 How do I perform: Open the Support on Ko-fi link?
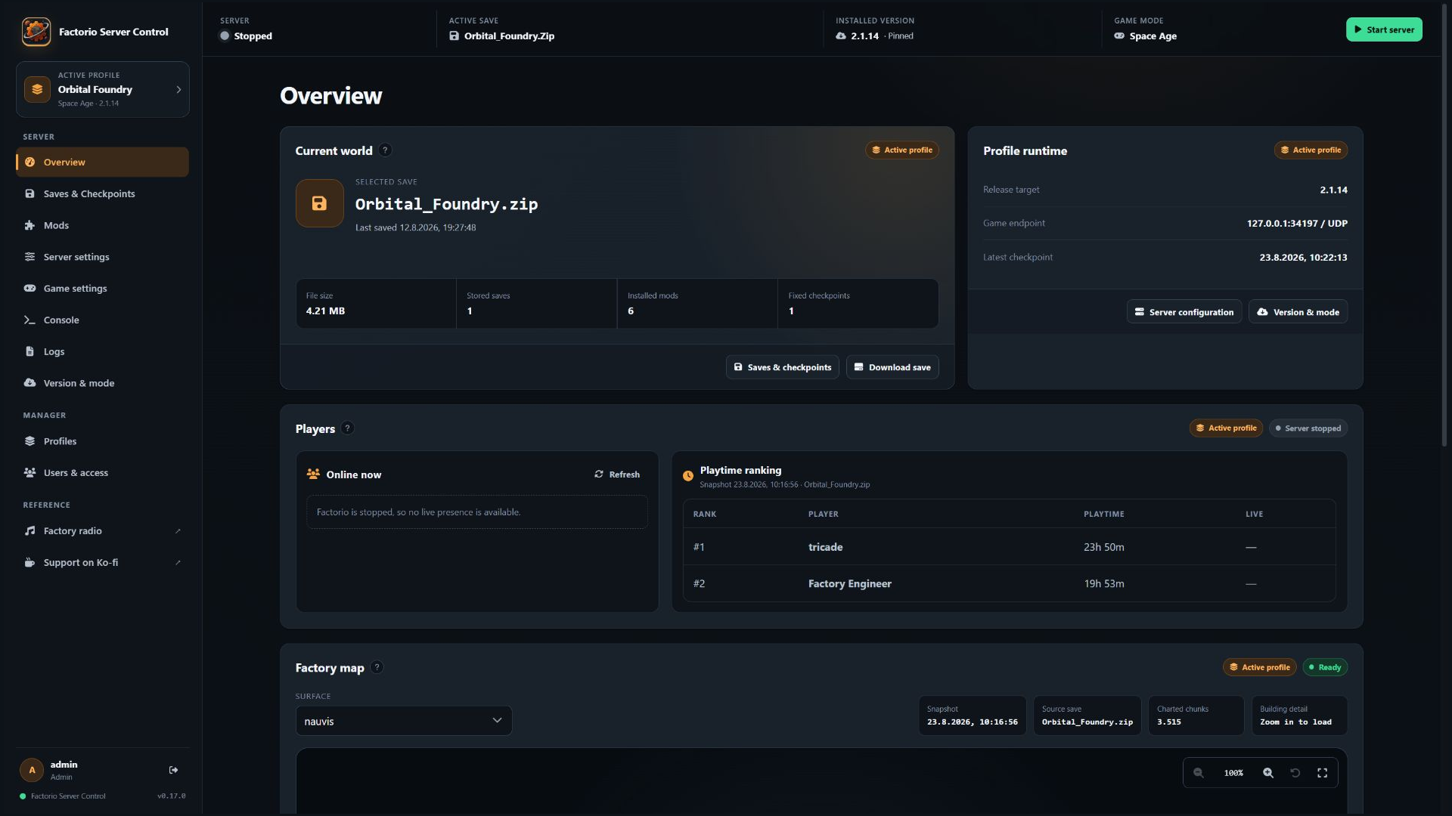[103, 563]
